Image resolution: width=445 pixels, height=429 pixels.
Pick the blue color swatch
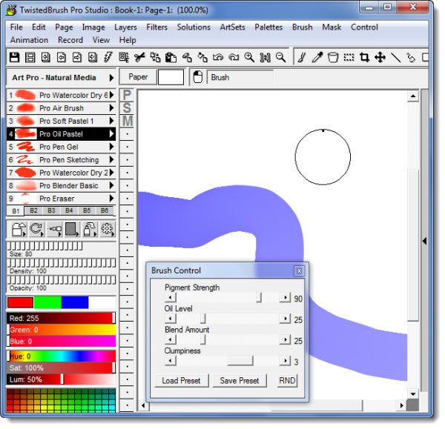[x=75, y=302]
